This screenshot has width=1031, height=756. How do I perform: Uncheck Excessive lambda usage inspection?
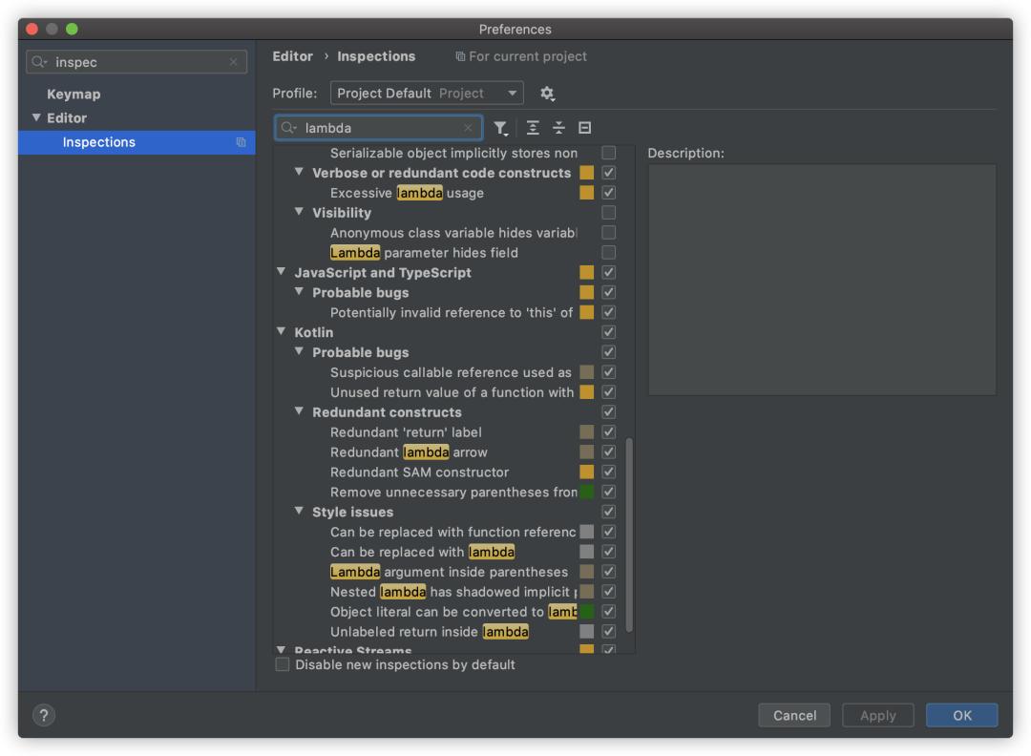point(608,193)
